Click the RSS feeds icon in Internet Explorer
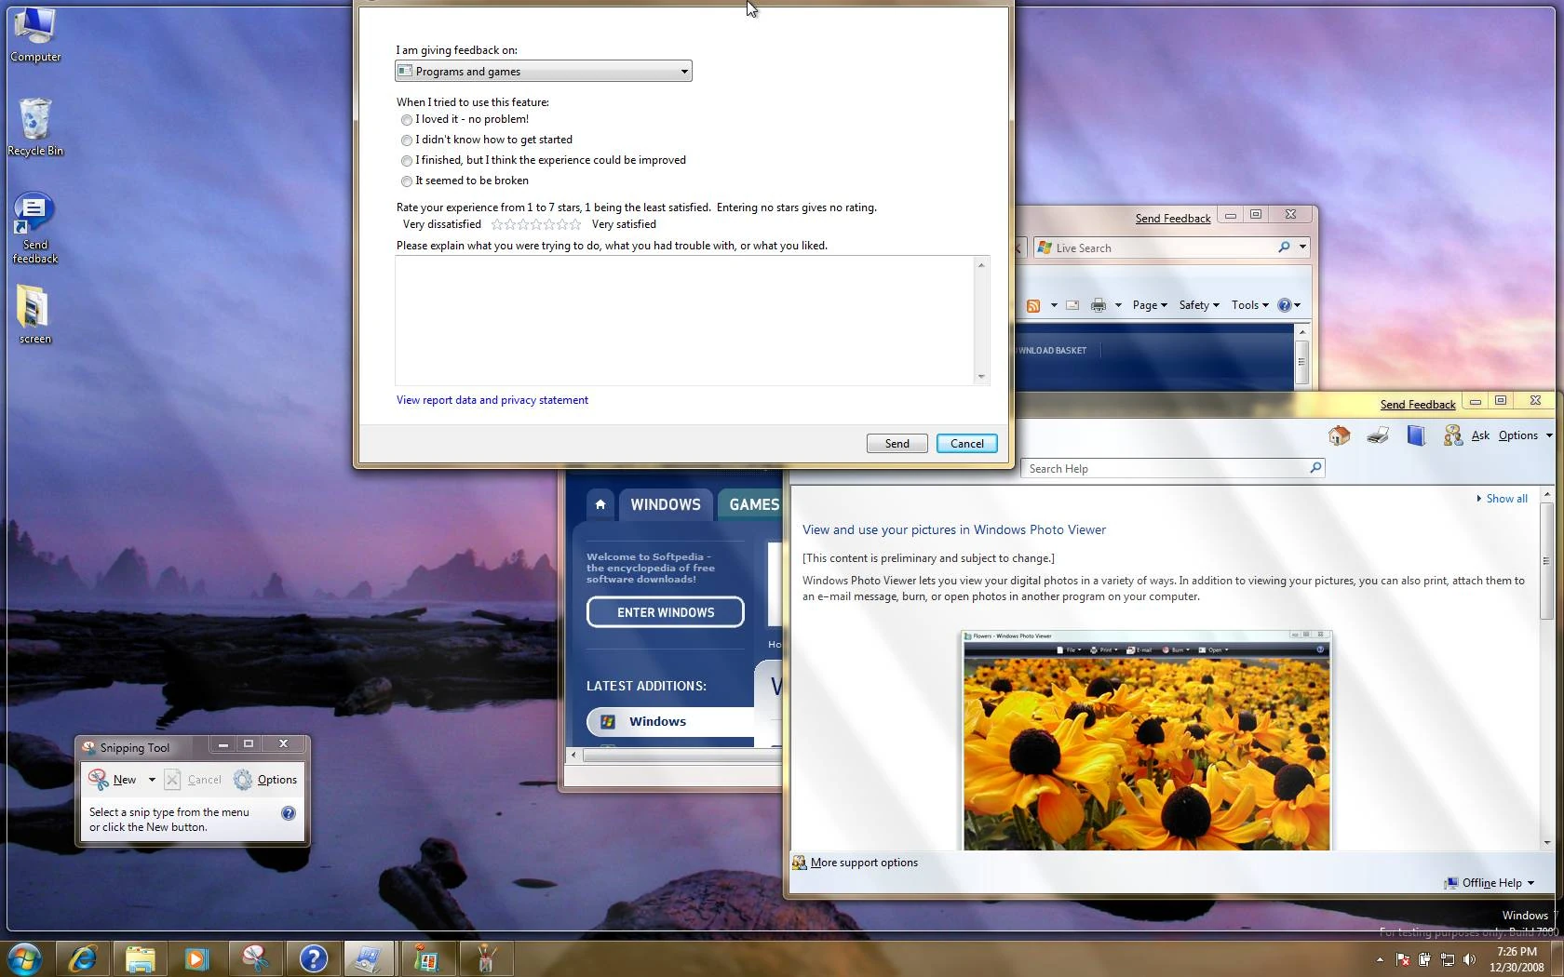 coord(1032,305)
